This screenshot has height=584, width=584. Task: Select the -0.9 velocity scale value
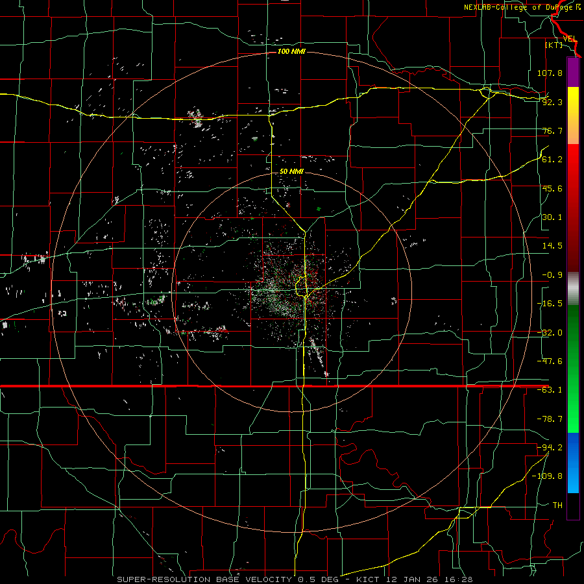(552, 275)
